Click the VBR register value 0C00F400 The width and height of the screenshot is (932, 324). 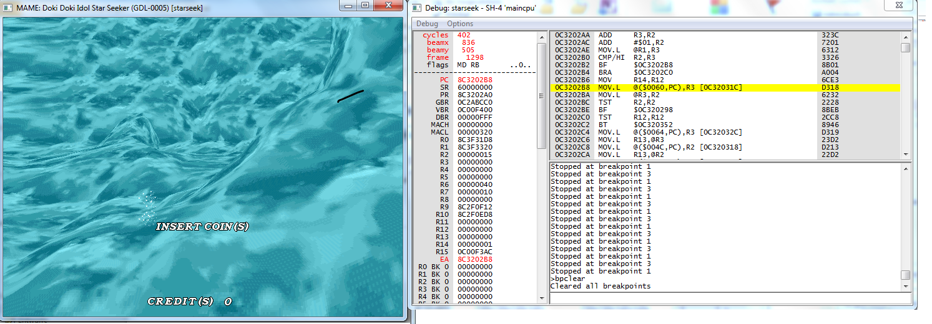475,110
